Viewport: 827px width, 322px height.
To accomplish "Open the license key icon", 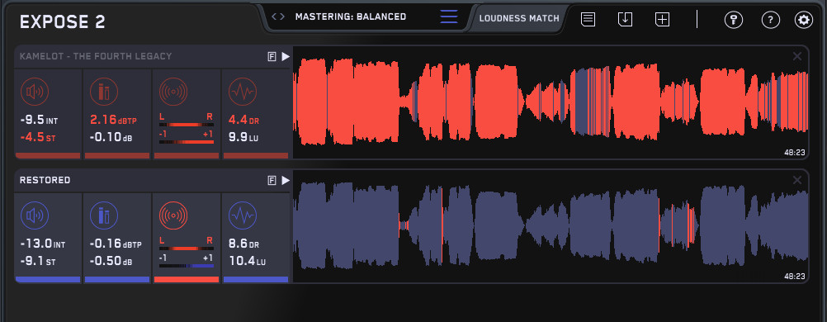I will point(733,20).
